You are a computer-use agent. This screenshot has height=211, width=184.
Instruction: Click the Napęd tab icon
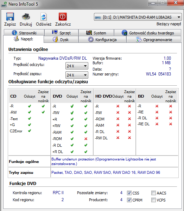pos(16,39)
